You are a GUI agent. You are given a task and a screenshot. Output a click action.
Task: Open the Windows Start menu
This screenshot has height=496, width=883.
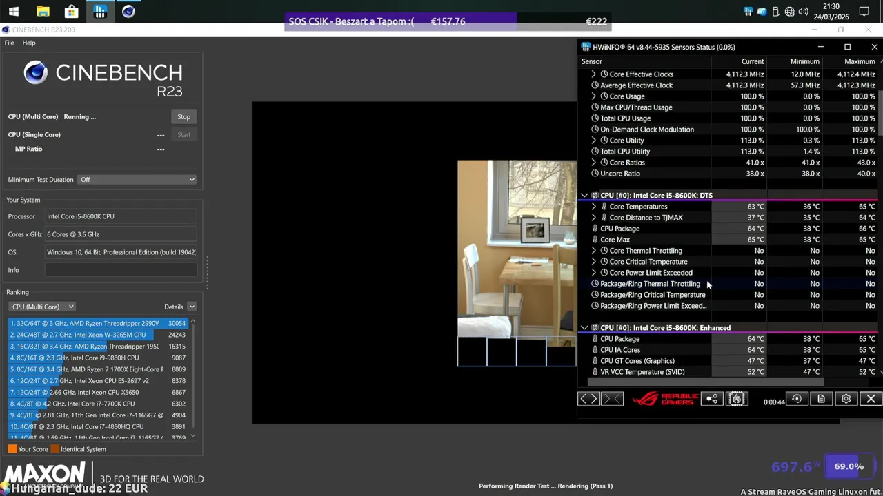coord(14,12)
